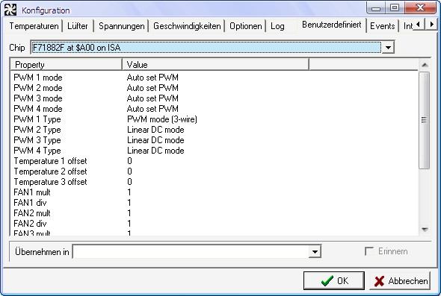
Task: Click the SpeedFan fan icon in title bar
Action: coord(10,10)
